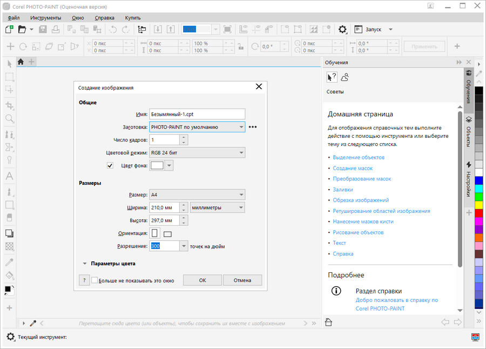Click the status bar gear icon

pyautogui.click(x=11, y=337)
